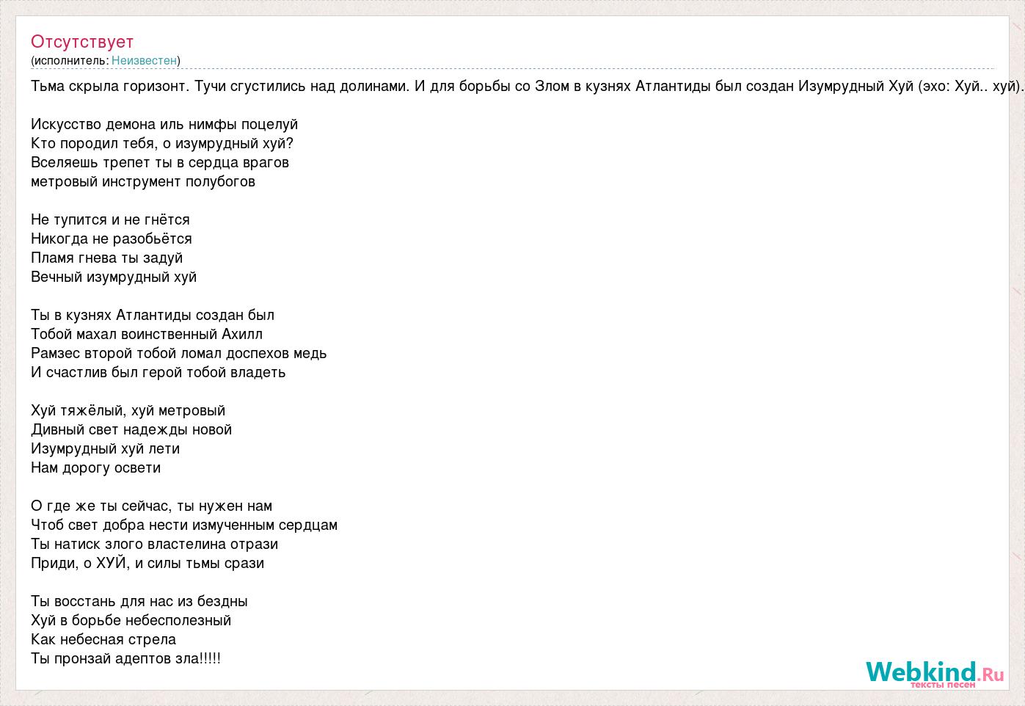The width and height of the screenshot is (1025, 706).
Task: Select the line Тобой махал воинственный Ахилл
Action: click(147, 334)
